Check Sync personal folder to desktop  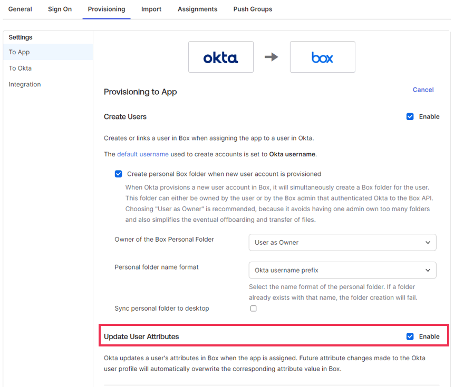point(253,309)
